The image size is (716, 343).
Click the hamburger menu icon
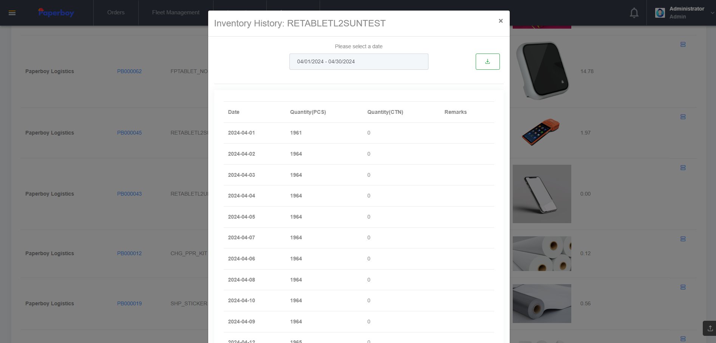pos(12,13)
